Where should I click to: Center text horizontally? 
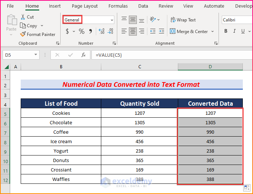click(133, 31)
